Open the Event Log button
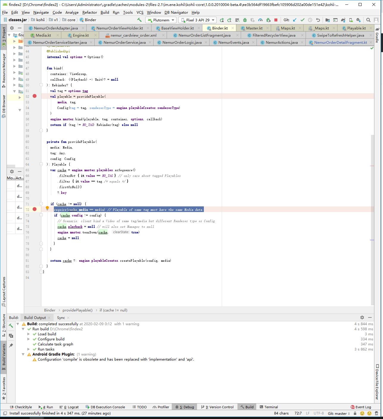 coord(361,407)
